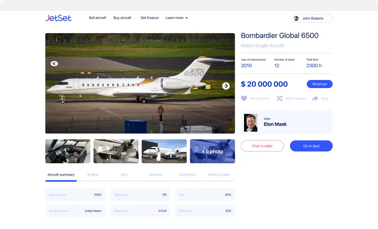Click the Chat to seller button
378x229 pixels.
pyautogui.click(x=262, y=146)
